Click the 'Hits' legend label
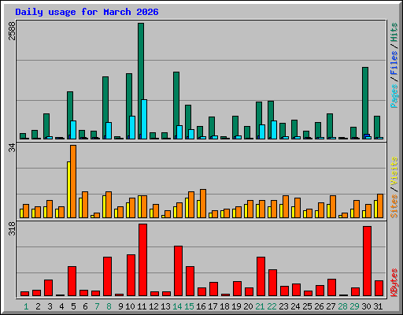 click(394, 32)
